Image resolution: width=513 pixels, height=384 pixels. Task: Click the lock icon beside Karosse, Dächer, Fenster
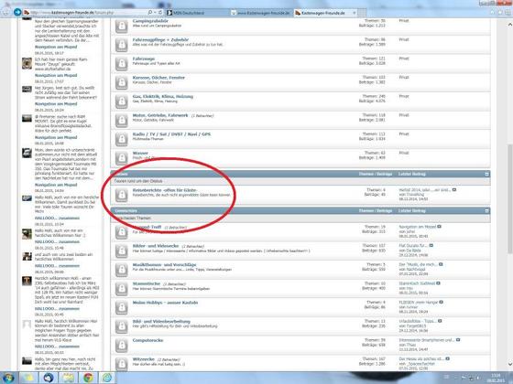pyautogui.click(x=122, y=82)
